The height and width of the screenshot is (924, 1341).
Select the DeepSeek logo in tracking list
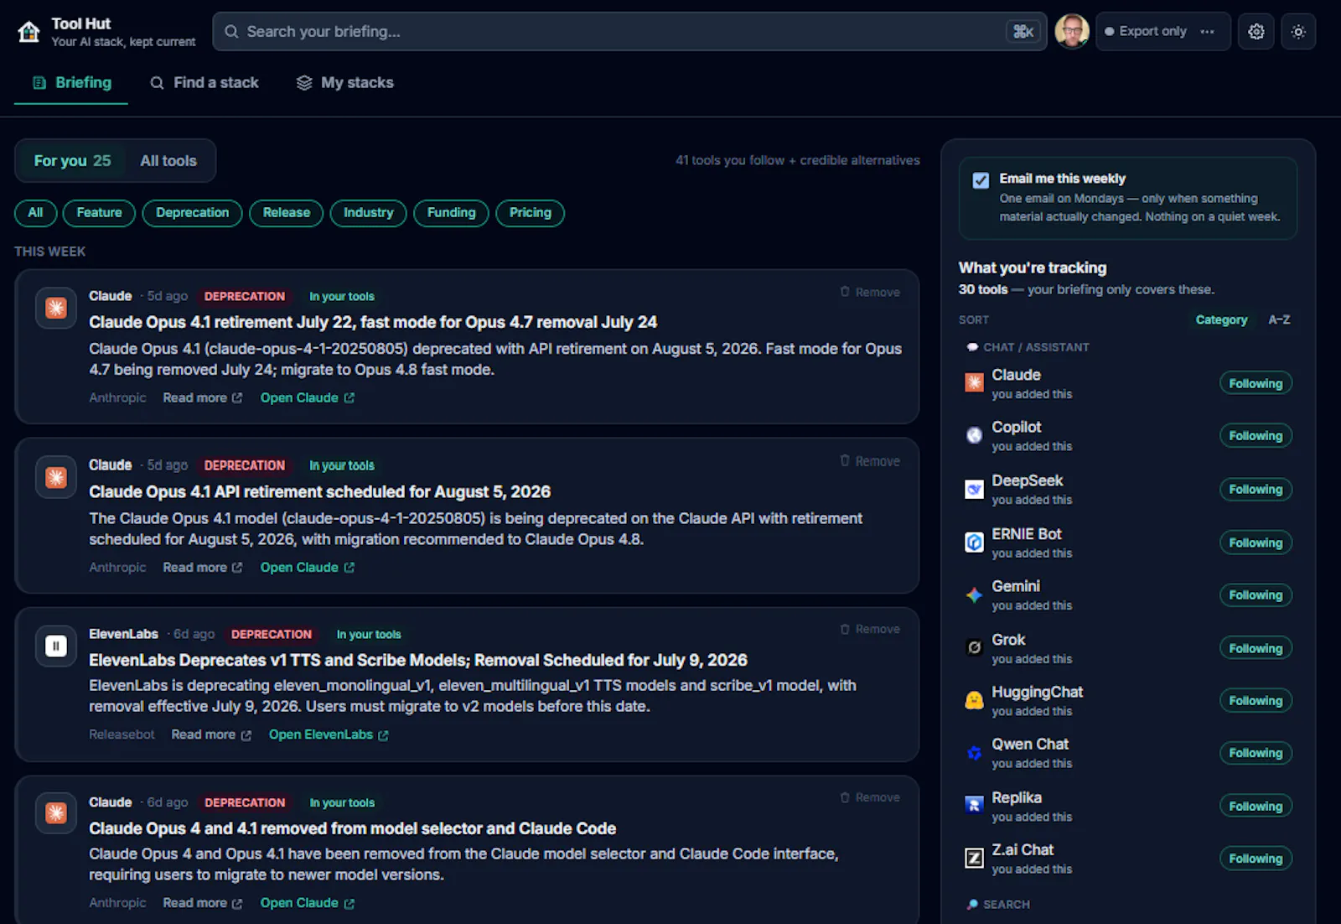tap(974, 489)
